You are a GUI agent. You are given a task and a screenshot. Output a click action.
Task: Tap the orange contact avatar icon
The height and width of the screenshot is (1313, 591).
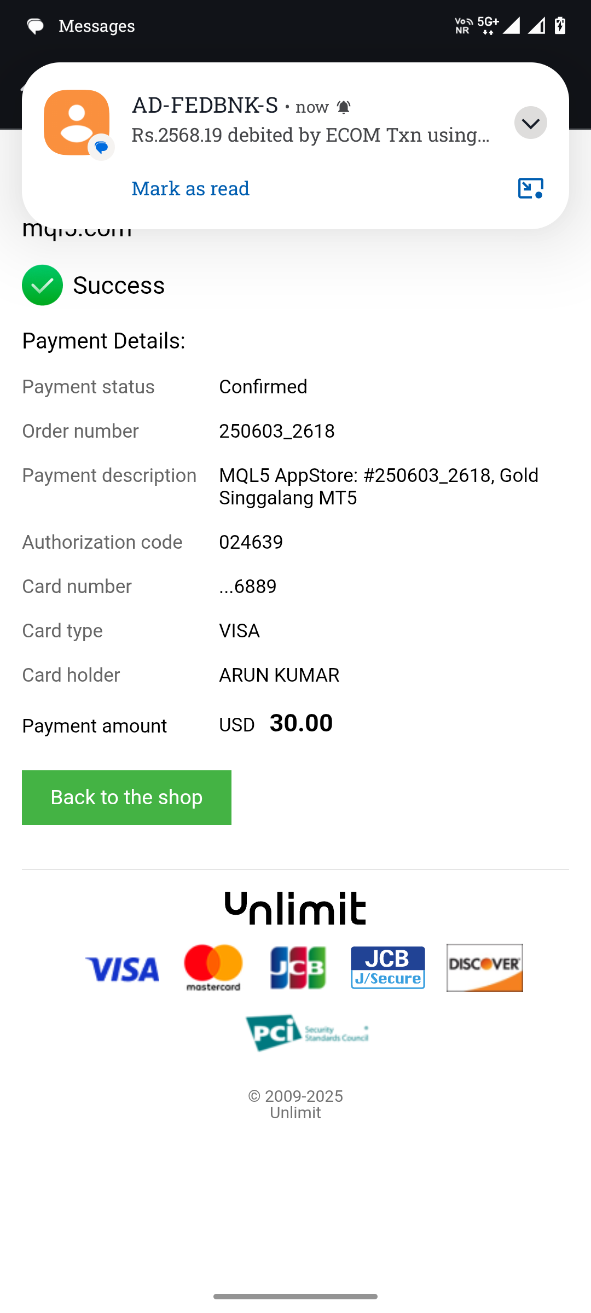(x=77, y=123)
